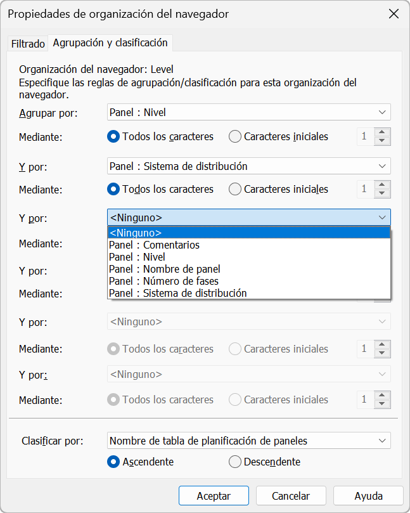Viewport: 410px width, 513px height.
Task: Open the Clasificar por dropdown
Action: click(x=249, y=440)
